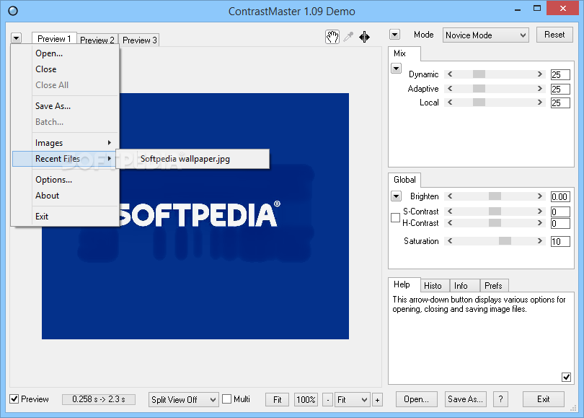The width and height of the screenshot is (584, 418).
Task: Uncheck the Help panel checkbox
Action: click(x=566, y=377)
